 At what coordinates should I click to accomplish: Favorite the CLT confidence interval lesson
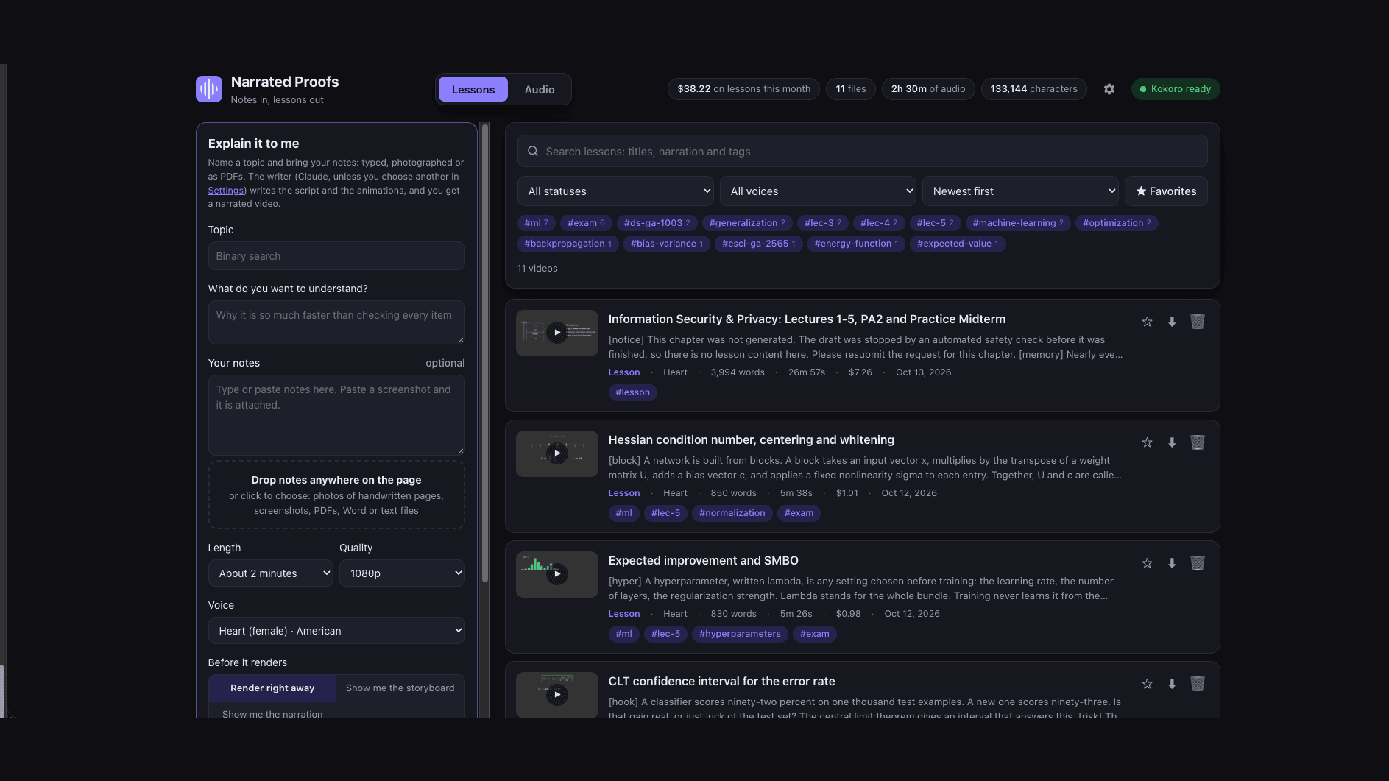pyautogui.click(x=1147, y=684)
